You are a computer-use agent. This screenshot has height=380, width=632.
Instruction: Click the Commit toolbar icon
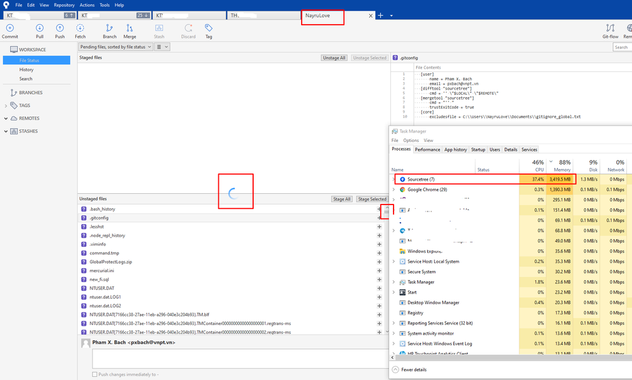[x=9, y=28]
